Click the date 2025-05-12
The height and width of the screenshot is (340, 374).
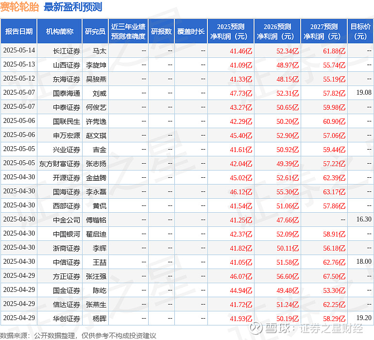coord(19,78)
